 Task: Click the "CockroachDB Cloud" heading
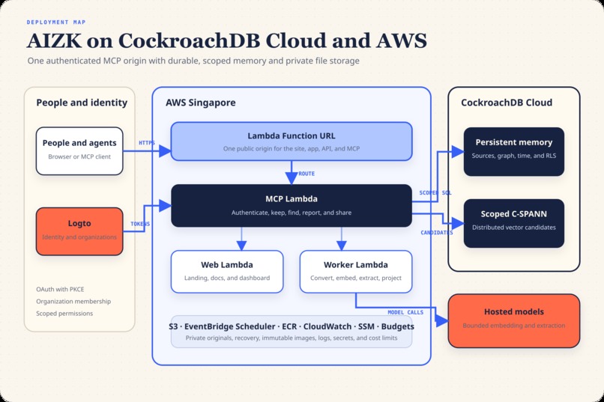tap(507, 103)
